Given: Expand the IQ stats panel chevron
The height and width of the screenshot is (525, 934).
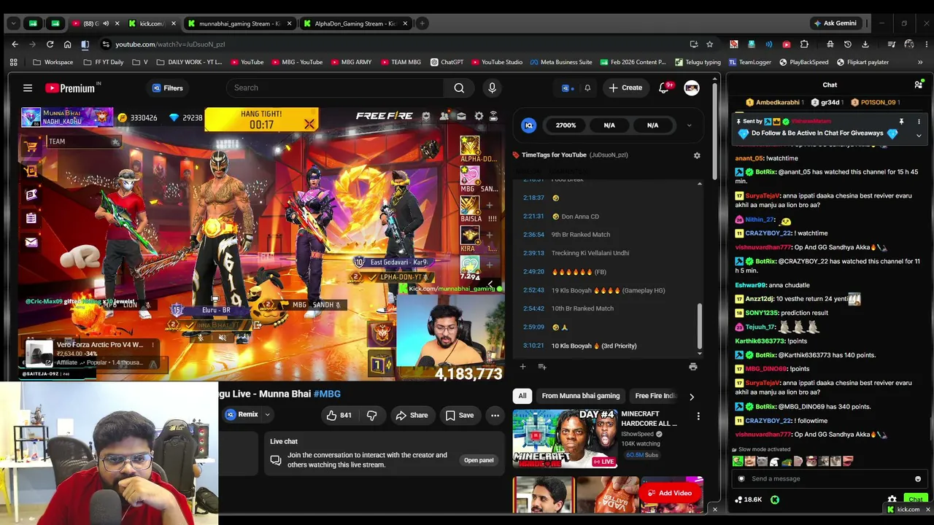Looking at the screenshot, I should 689,125.
